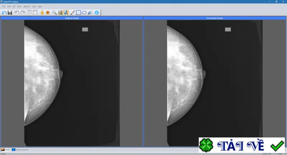Open the brightness sun icon tool
Viewport: 287px width, 155px height.
[x=48, y=13]
